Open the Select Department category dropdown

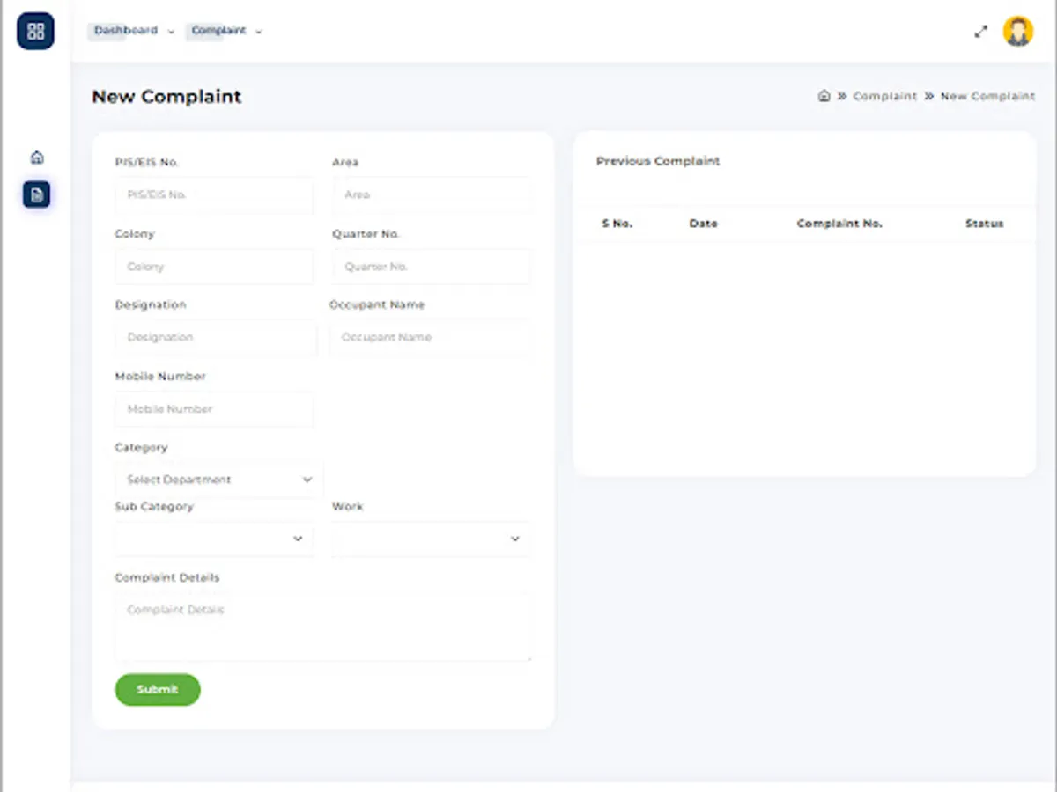click(214, 480)
